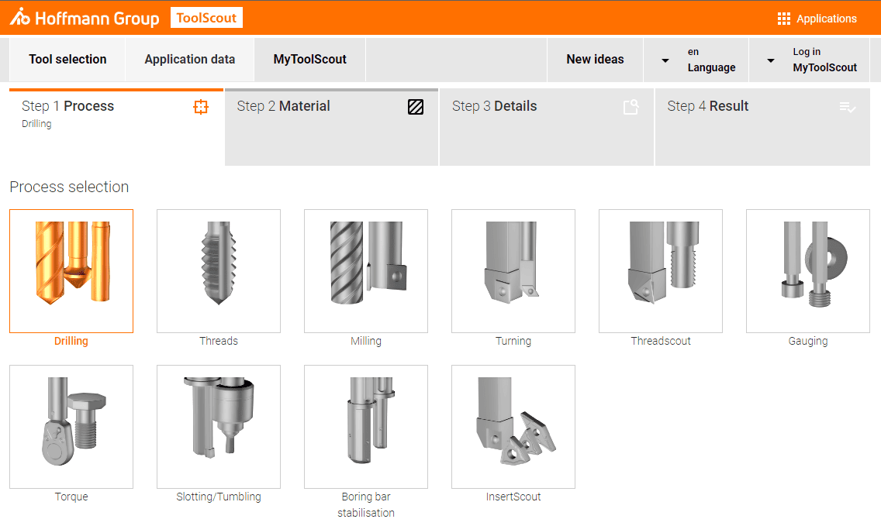Image resolution: width=881 pixels, height=526 pixels.
Task: Click the New ideas menu item
Action: pos(595,59)
